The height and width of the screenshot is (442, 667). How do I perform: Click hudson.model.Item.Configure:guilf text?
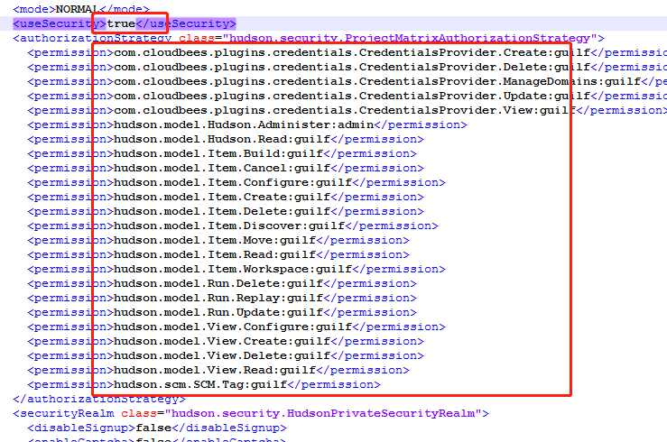pyautogui.click(x=233, y=183)
